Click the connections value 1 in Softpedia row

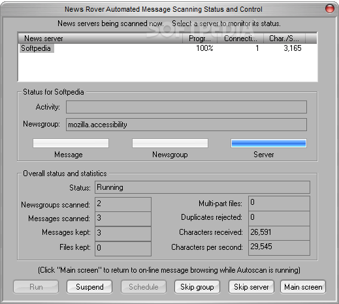(x=257, y=48)
